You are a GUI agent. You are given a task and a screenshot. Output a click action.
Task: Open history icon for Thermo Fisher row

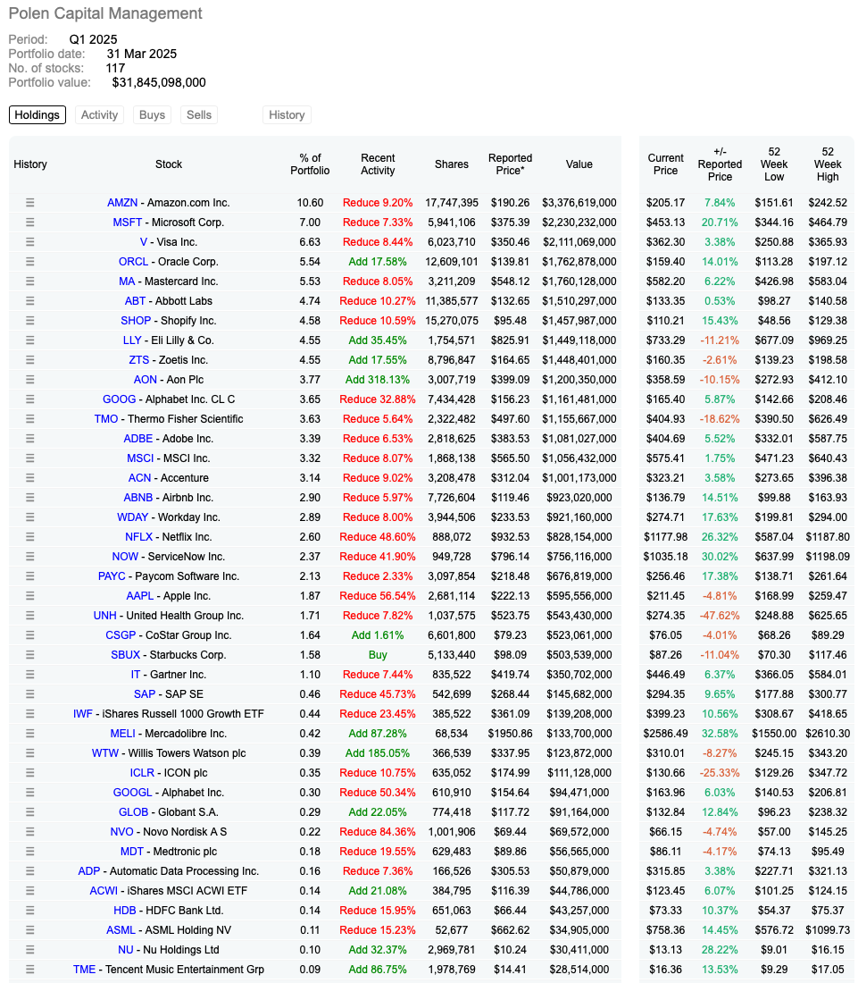(x=30, y=419)
